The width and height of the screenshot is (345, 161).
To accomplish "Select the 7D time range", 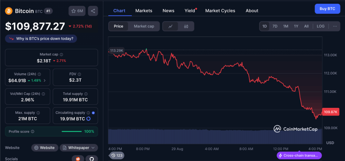I will coord(275,26).
